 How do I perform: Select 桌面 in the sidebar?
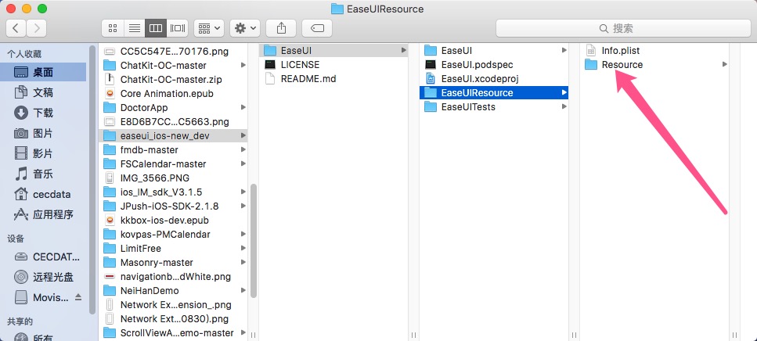pos(44,73)
